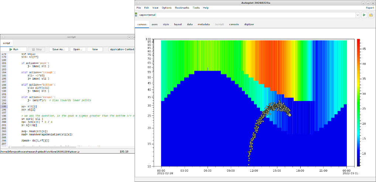The width and height of the screenshot is (376, 182).
Task: Click the Autoplot window's top-left menu button
Action: coord(138,3)
